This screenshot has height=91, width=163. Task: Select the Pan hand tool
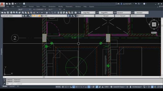(x=47, y=13)
